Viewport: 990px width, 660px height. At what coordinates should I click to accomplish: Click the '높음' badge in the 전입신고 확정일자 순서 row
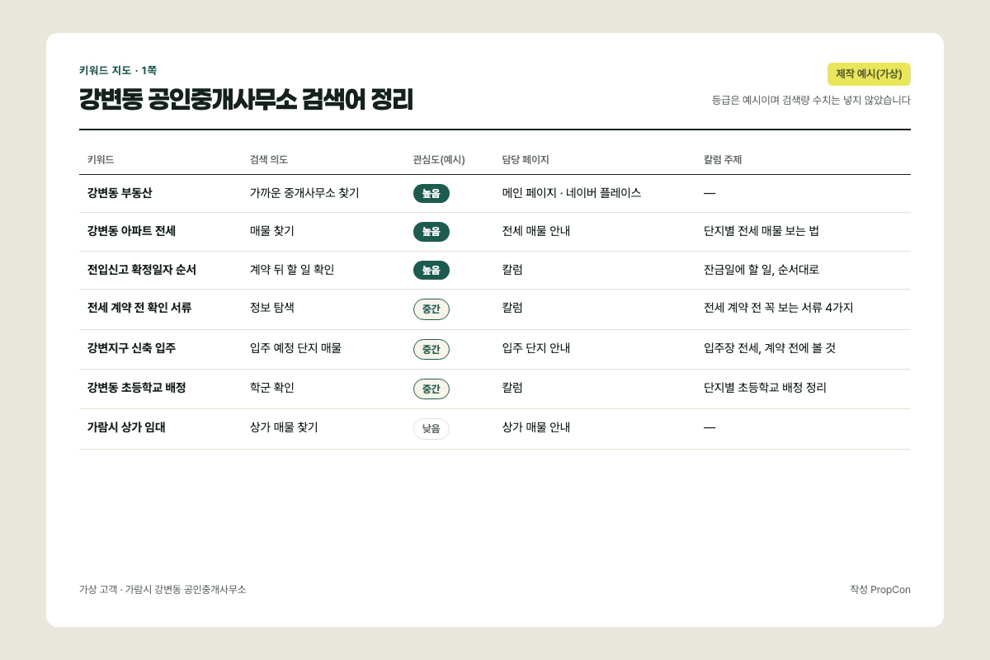pyautogui.click(x=431, y=270)
